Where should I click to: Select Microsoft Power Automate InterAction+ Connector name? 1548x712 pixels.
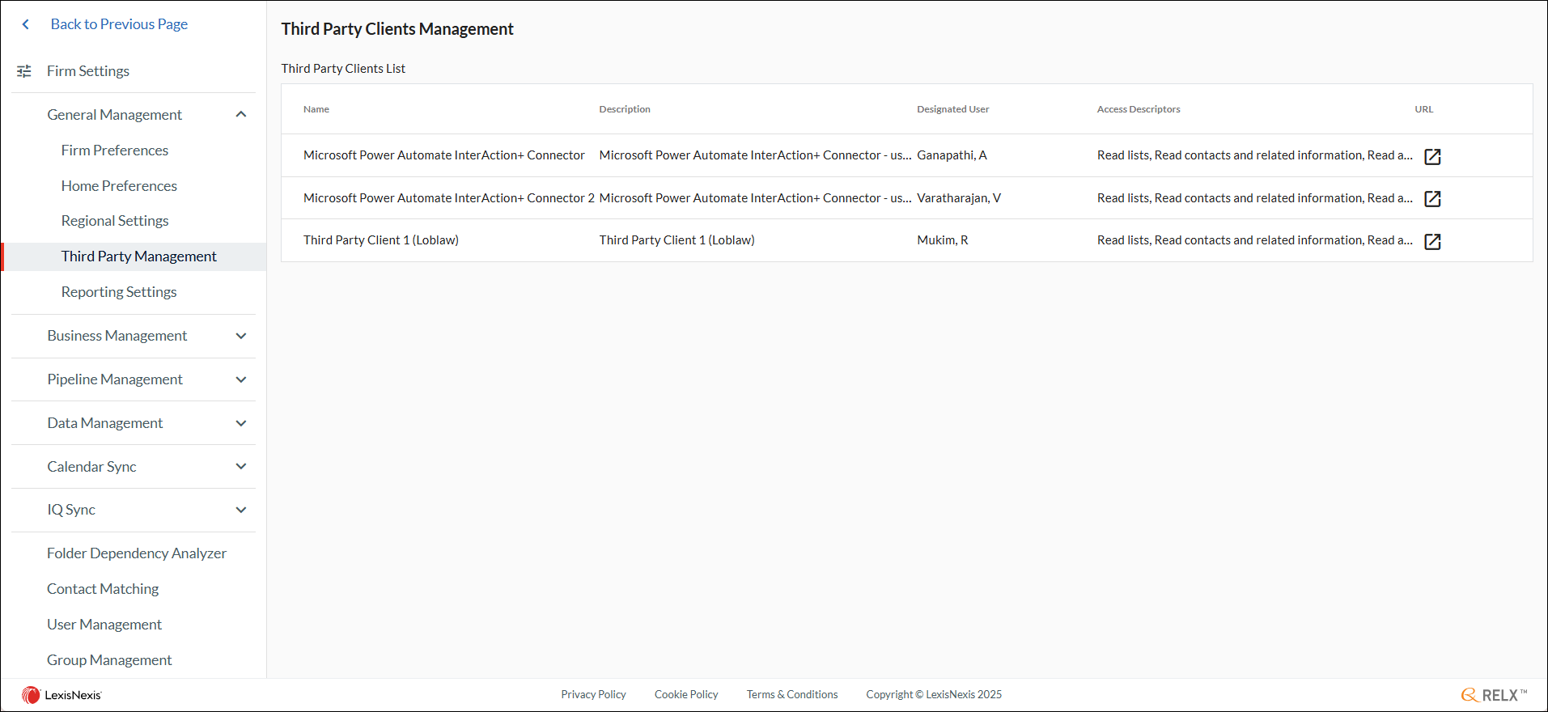[444, 155]
